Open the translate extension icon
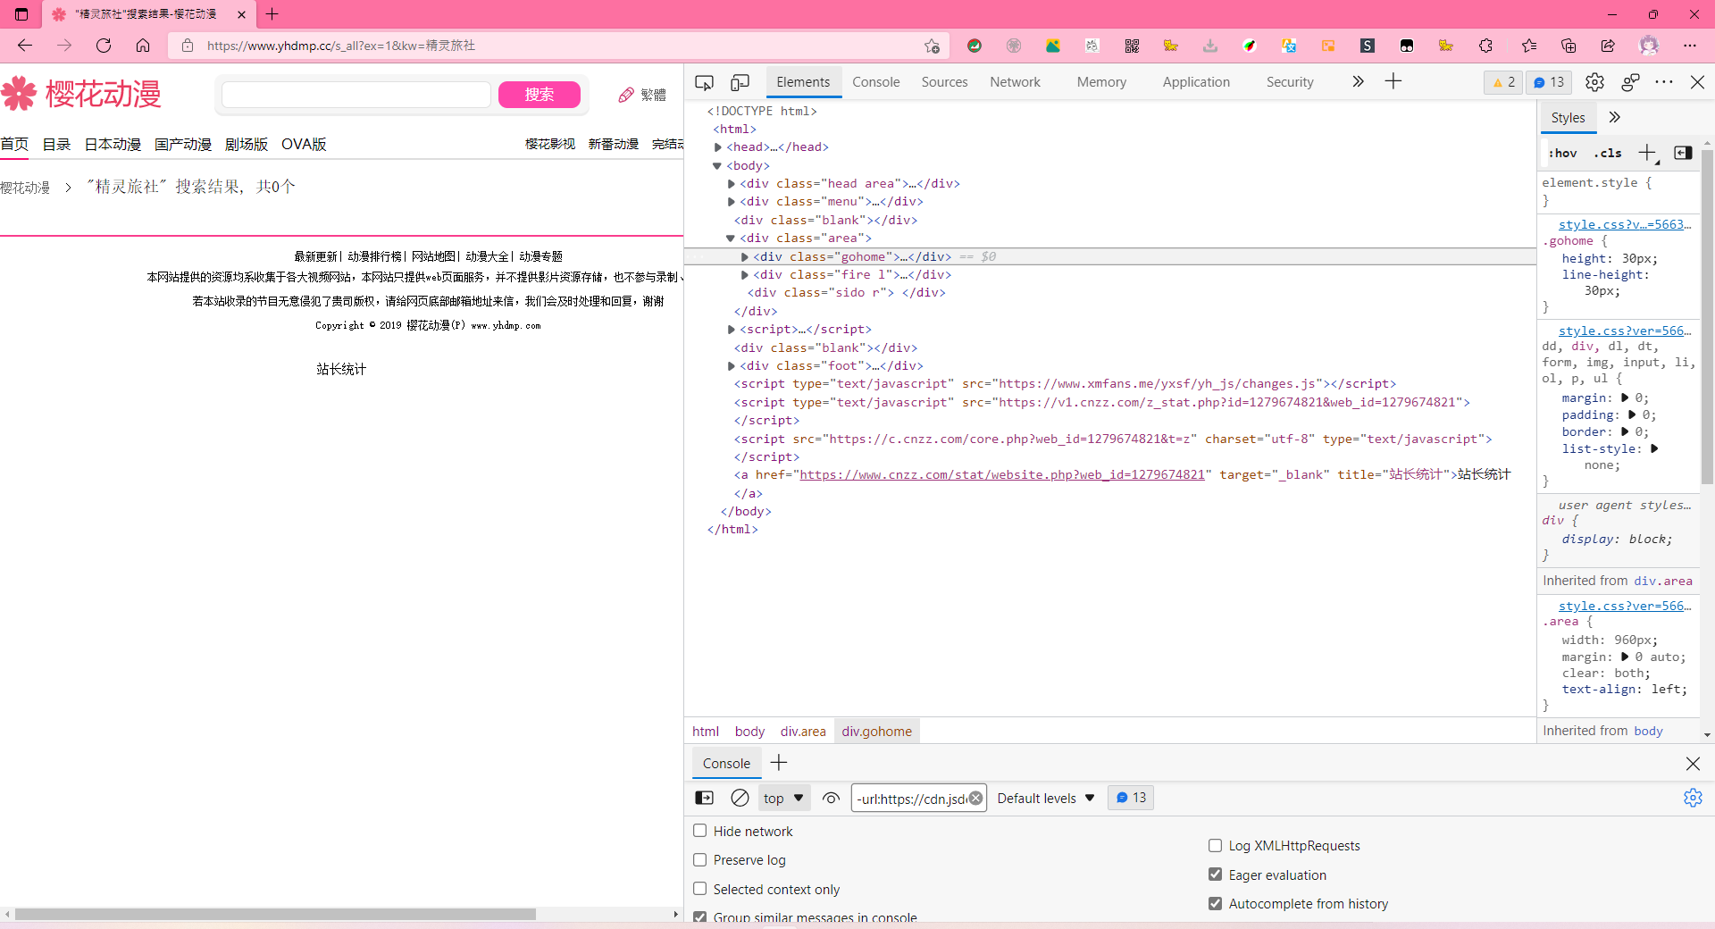 coord(1289,46)
